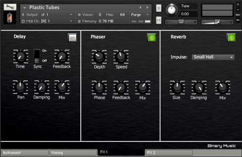Turn off the Reverb power button
This screenshot has width=242, height=157.
pyautogui.click(x=231, y=38)
